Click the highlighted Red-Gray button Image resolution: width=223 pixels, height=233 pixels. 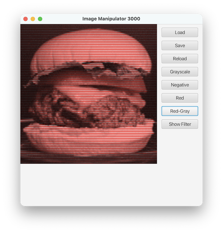pyautogui.click(x=180, y=111)
